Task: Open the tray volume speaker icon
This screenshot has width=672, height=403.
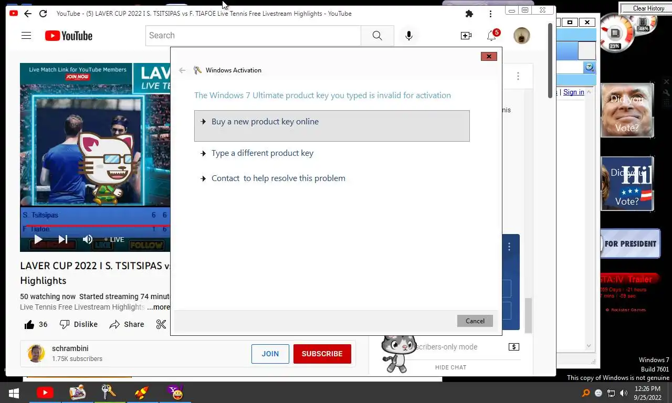Action: tap(624, 393)
